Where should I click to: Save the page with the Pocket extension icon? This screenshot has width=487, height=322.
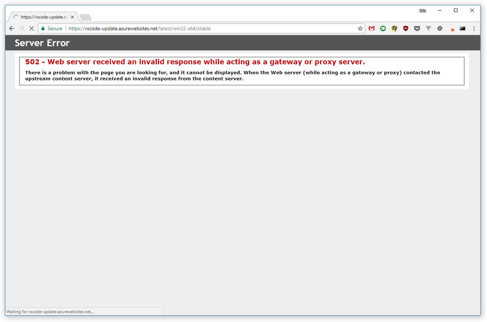click(x=417, y=28)
